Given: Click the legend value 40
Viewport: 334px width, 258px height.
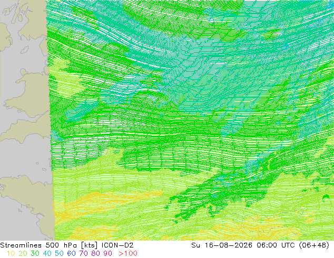Looking at the screenshot, I should (x=47, y=253).
